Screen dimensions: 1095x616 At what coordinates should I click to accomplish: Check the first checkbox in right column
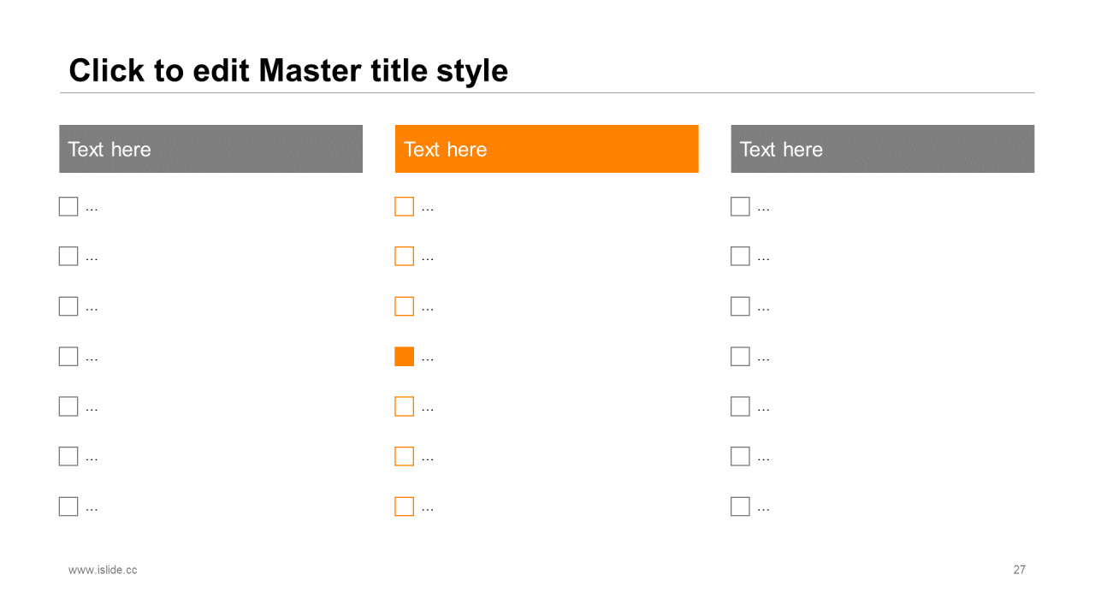point(740,206)
